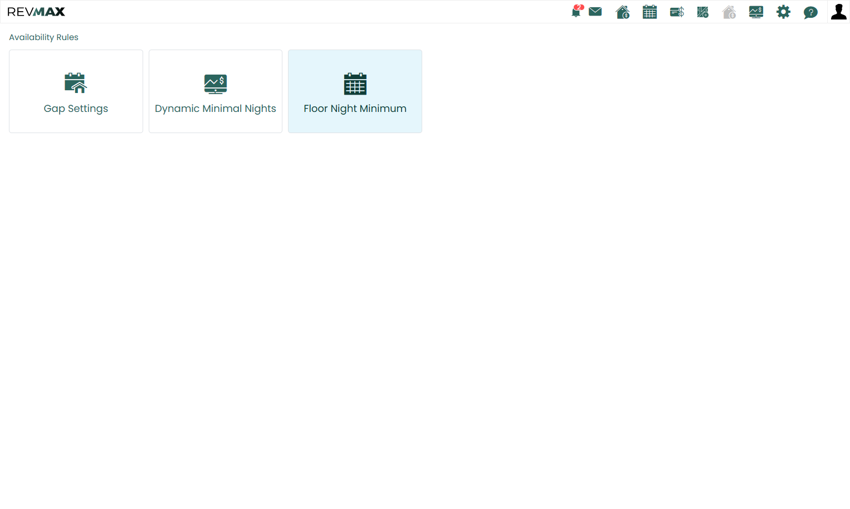Open the monitor chart icon in top bar
Viewport: 850px width, 509px height.
point(756,12)
